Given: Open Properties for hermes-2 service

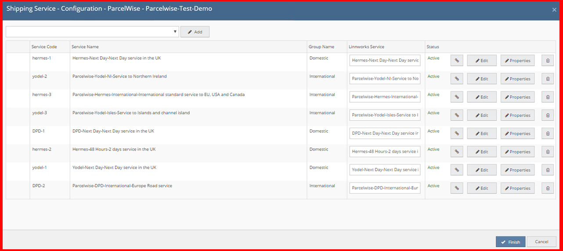Looking at the screenshot, I should pos(518,152).
